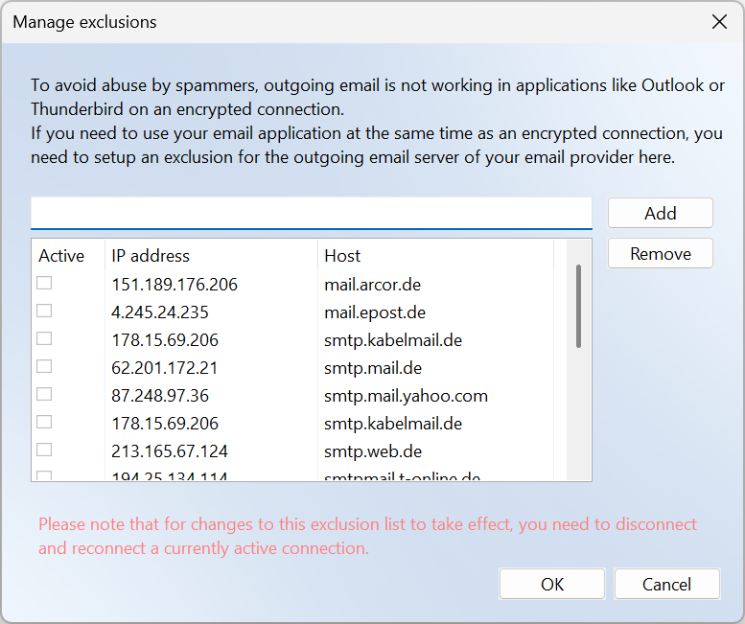This screenshot has width=745, height=624.
Task: Check the 62.201.172.21 smtp.mail.de checkbox
Action: coord(44,367)
